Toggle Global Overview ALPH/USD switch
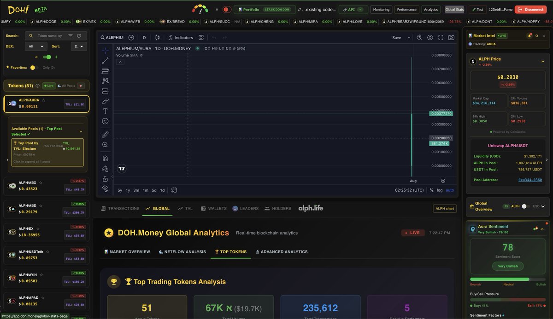 (526, 206)
